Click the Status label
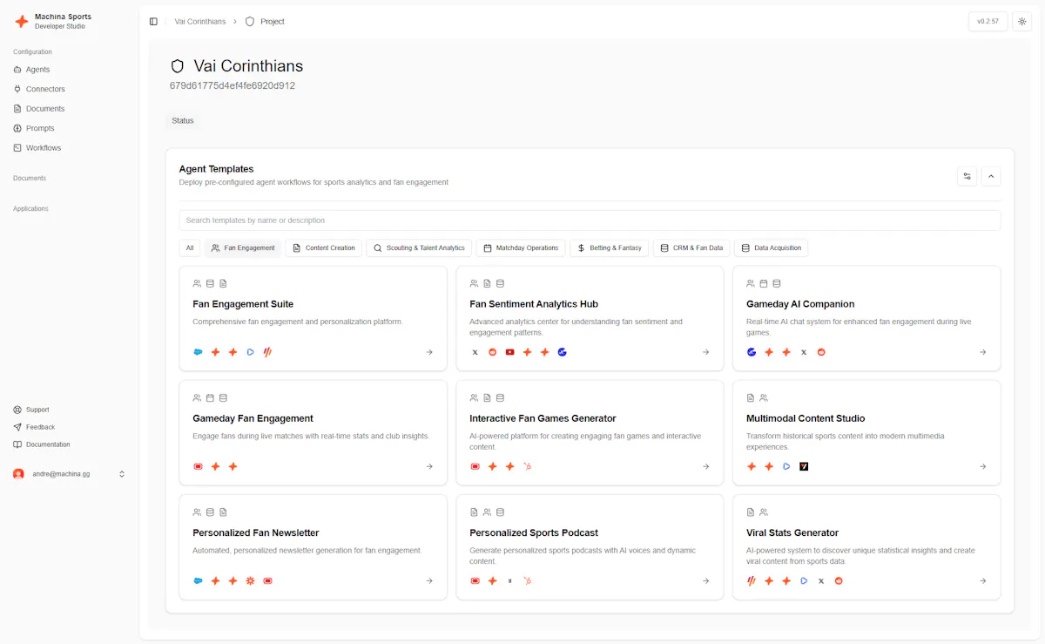Image resolution: width=1045 pixels, height=644 pixels. [183, 121]
